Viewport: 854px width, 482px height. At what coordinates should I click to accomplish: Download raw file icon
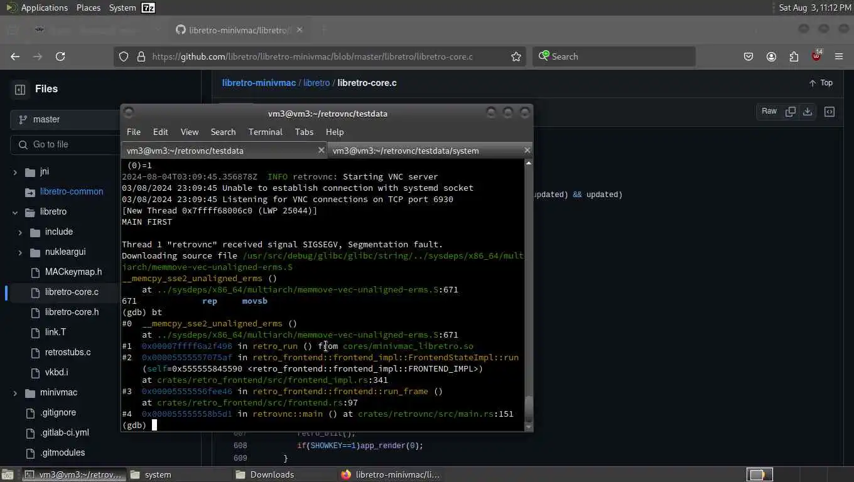(x=808, y=111)
